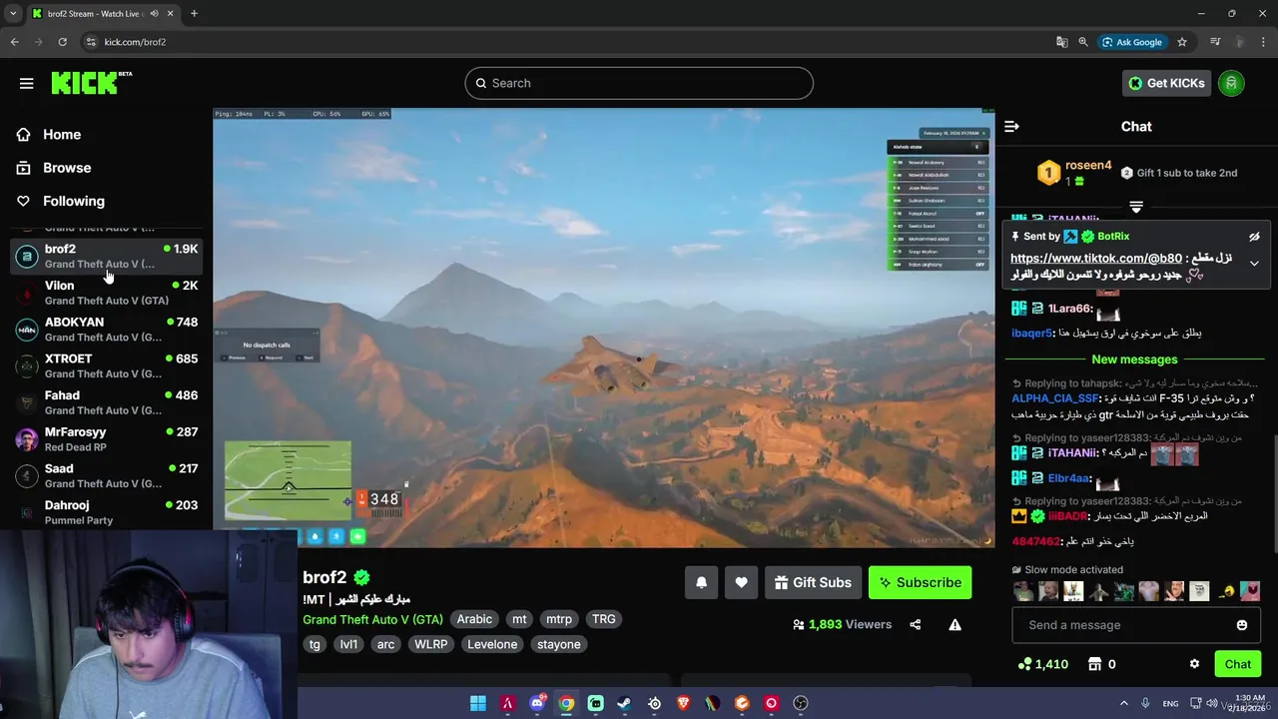
Task: Open chat settings gear
Action: [1194, 664]
